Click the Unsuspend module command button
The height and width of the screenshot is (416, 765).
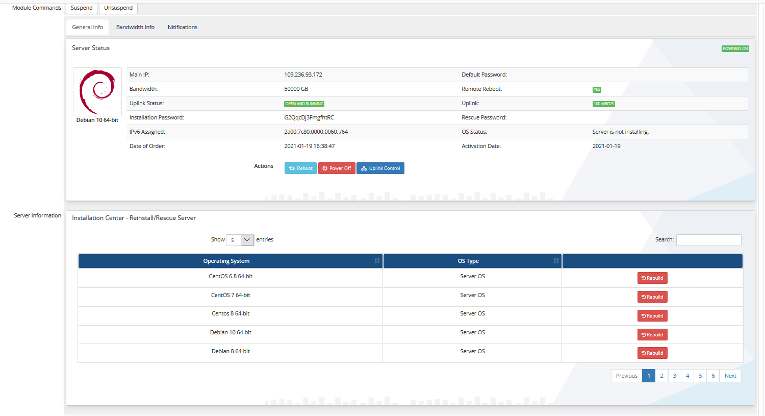[x=118, y=8]
